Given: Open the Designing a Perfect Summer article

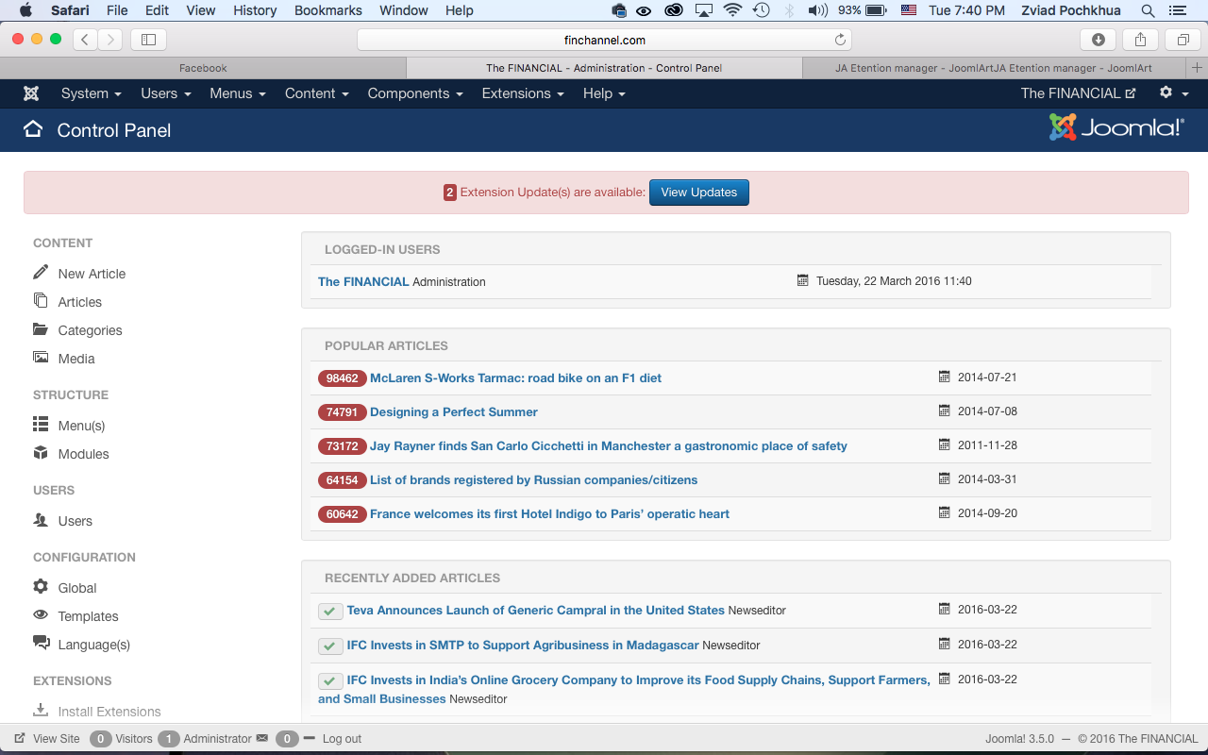Looking at the screenshot, I should click(454, 411).
